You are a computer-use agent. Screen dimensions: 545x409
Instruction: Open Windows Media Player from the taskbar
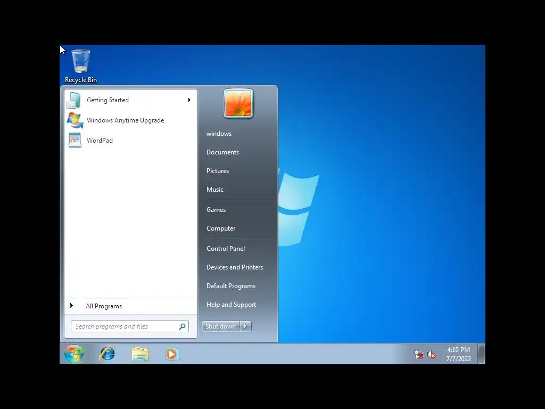click(172, 354)
